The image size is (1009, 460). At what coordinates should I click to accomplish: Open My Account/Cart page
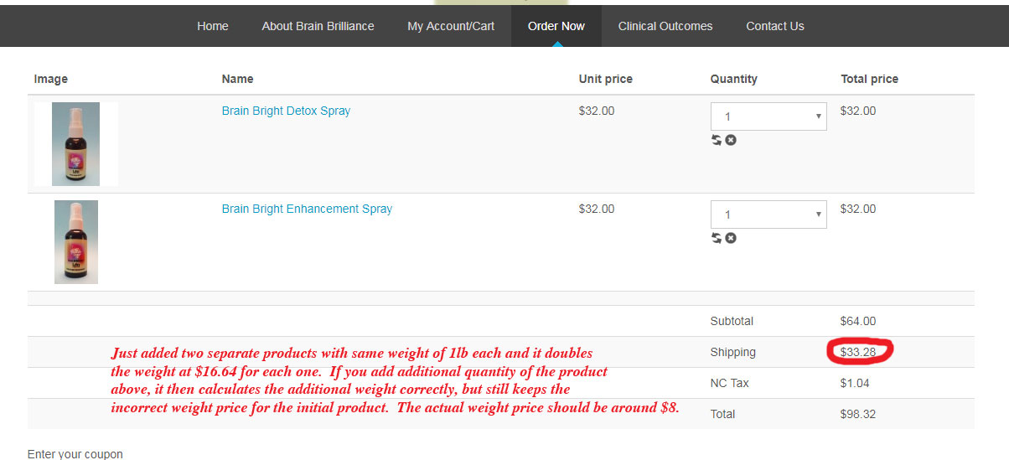coord(451,26)
